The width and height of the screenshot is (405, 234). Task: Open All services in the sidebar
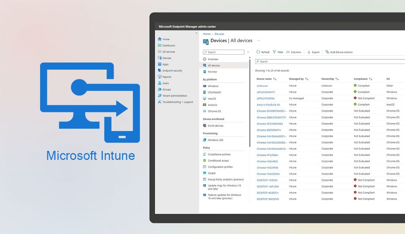[x=166, y=52]
